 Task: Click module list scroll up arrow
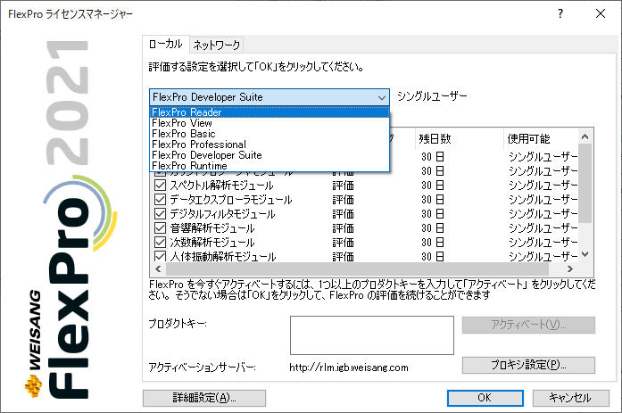point(585,137)
